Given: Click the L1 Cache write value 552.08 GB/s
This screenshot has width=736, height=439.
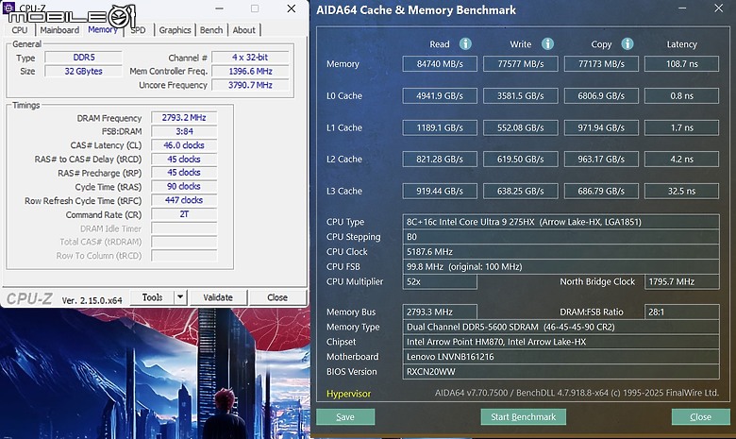Looking at the screenshot, I should coord(521,127).
